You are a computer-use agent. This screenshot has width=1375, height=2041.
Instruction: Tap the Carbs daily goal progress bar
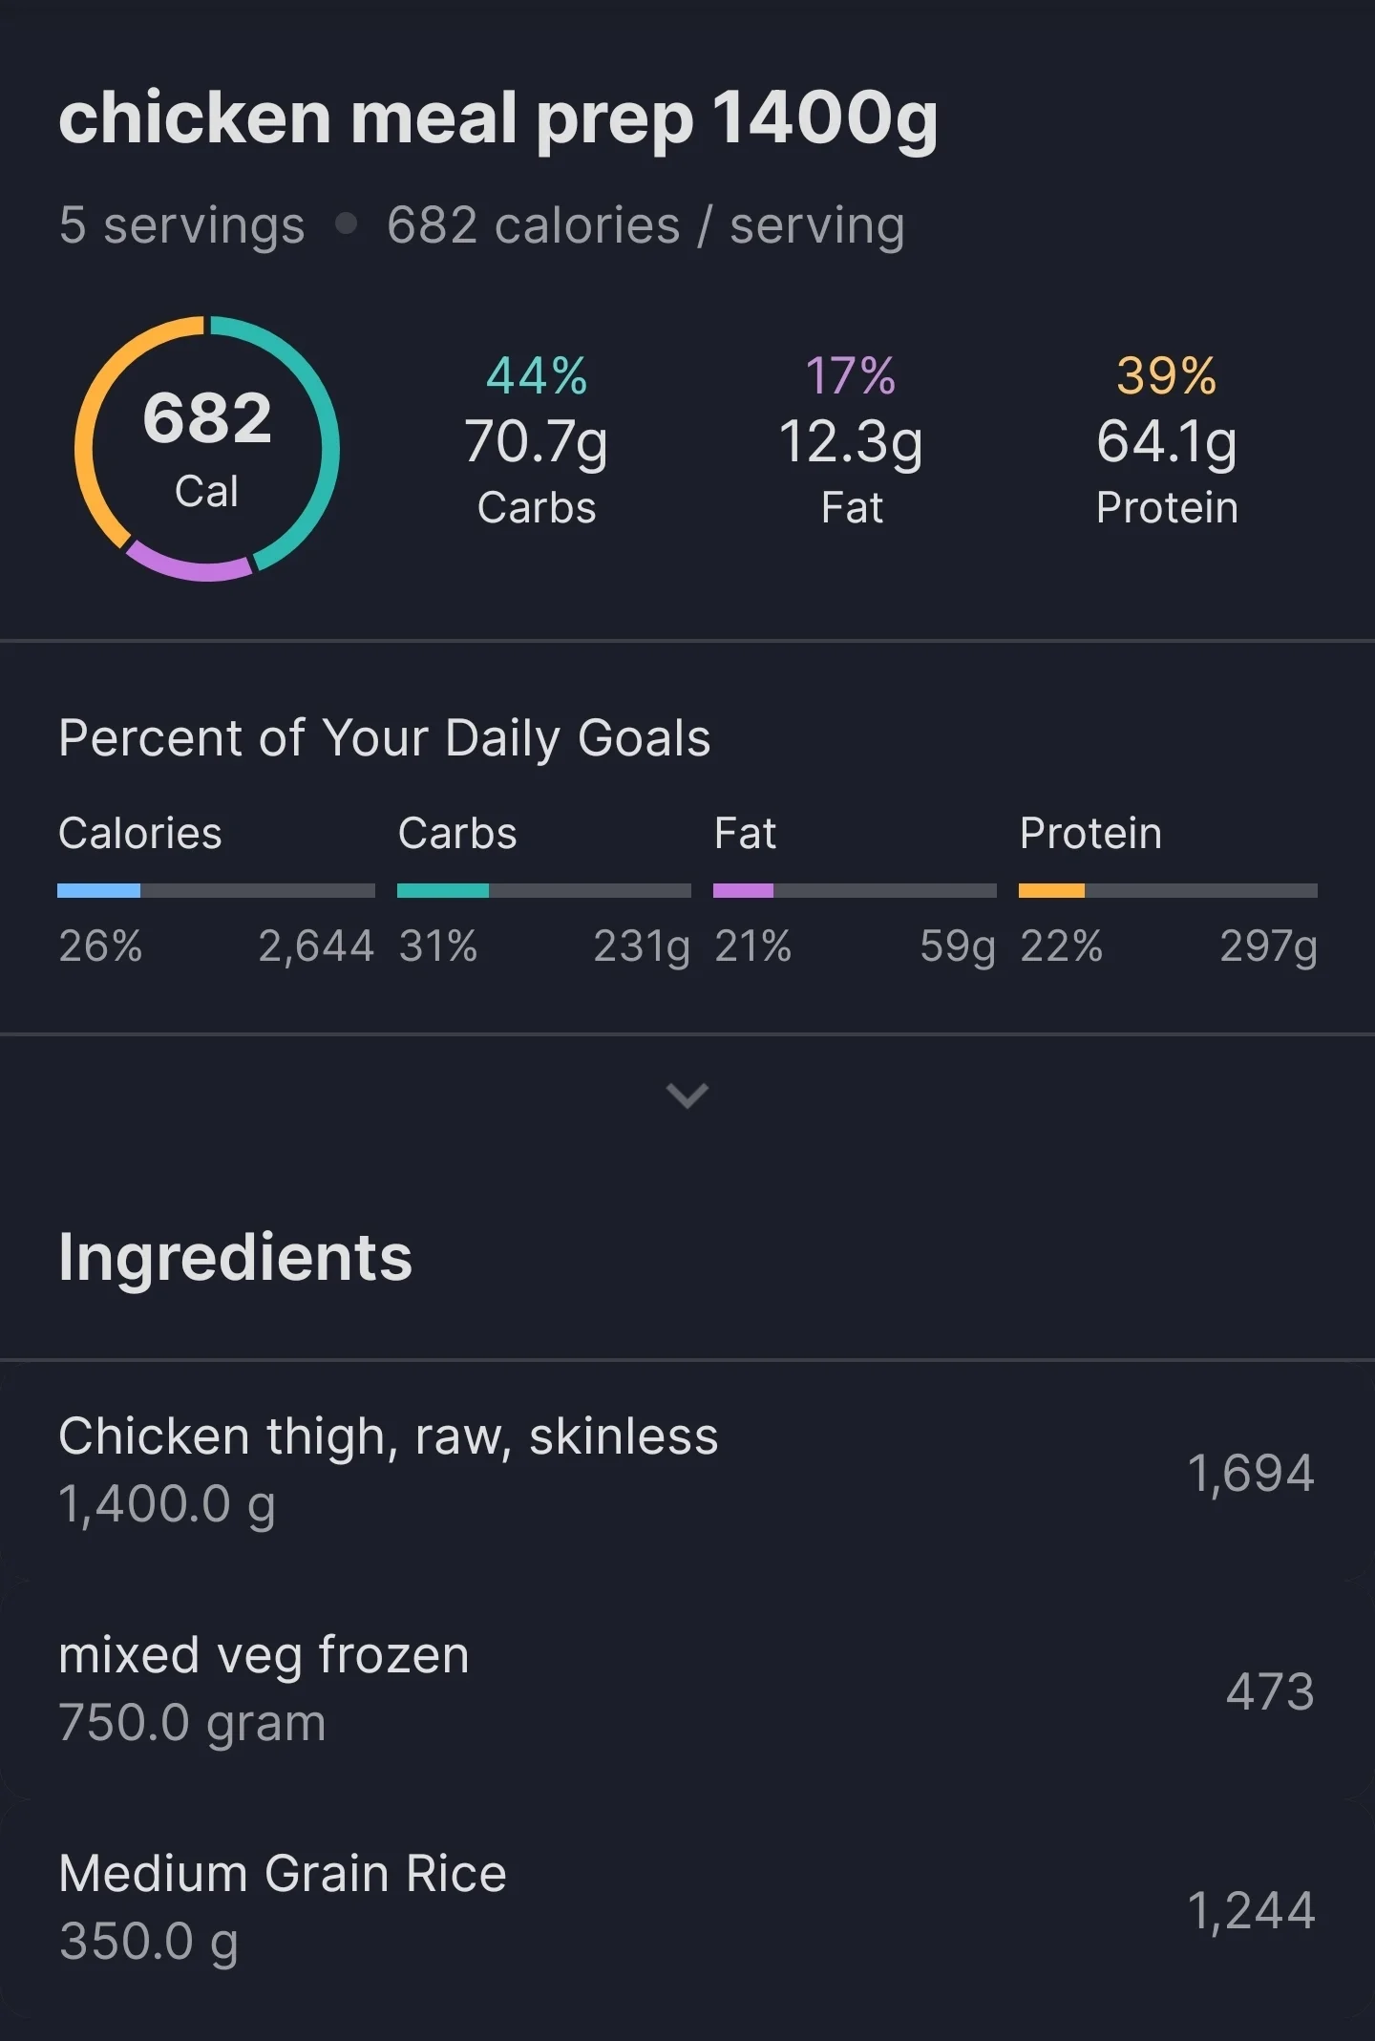543,890
